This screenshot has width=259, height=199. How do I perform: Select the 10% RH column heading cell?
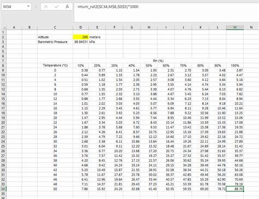point(81,66)
